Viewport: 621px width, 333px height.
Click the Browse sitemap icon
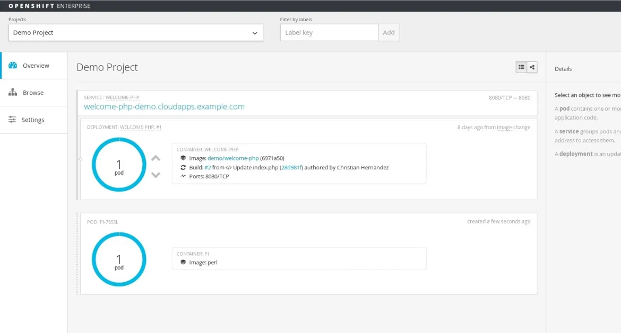pyautogui.click(x=12, y=92)
